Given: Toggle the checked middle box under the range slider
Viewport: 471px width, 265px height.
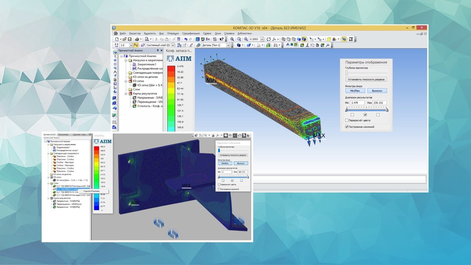Looking at the screenshot, I should tap(365, 115).
